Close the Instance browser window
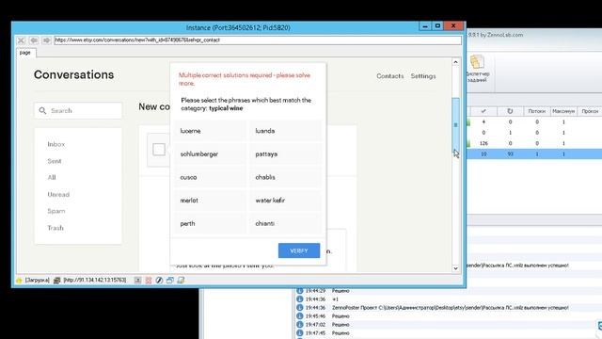602x339 pixels. point(453,26)
